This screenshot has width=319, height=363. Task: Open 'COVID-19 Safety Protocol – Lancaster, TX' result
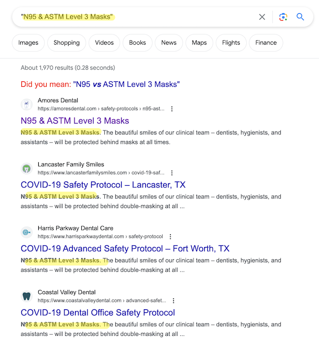[103, 185]
